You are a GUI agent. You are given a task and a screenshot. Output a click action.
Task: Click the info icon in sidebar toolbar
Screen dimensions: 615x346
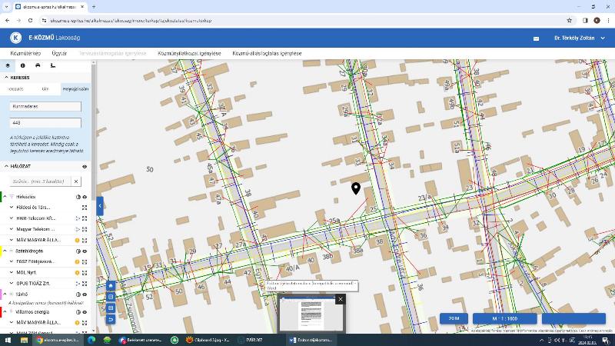22,65
